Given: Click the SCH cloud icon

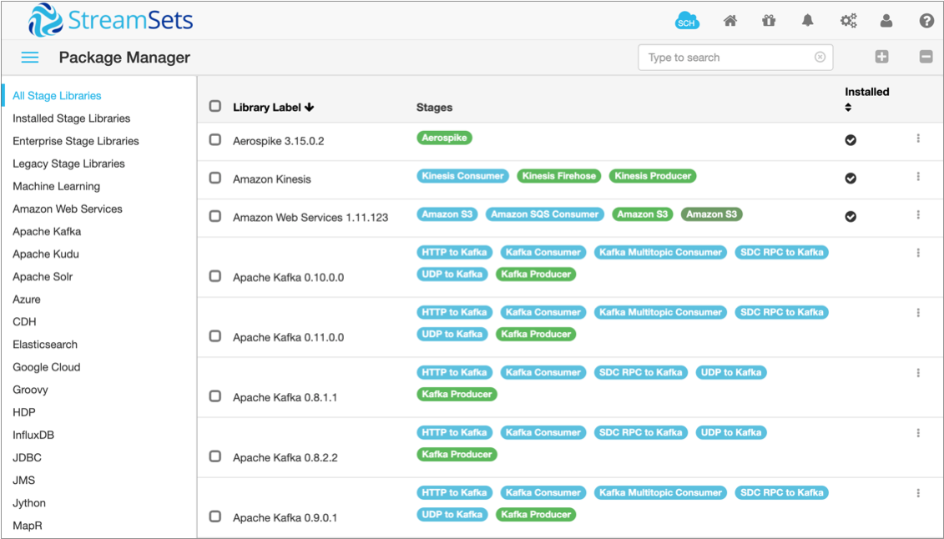Looking at the screenshot, I should tap(686, 22).
